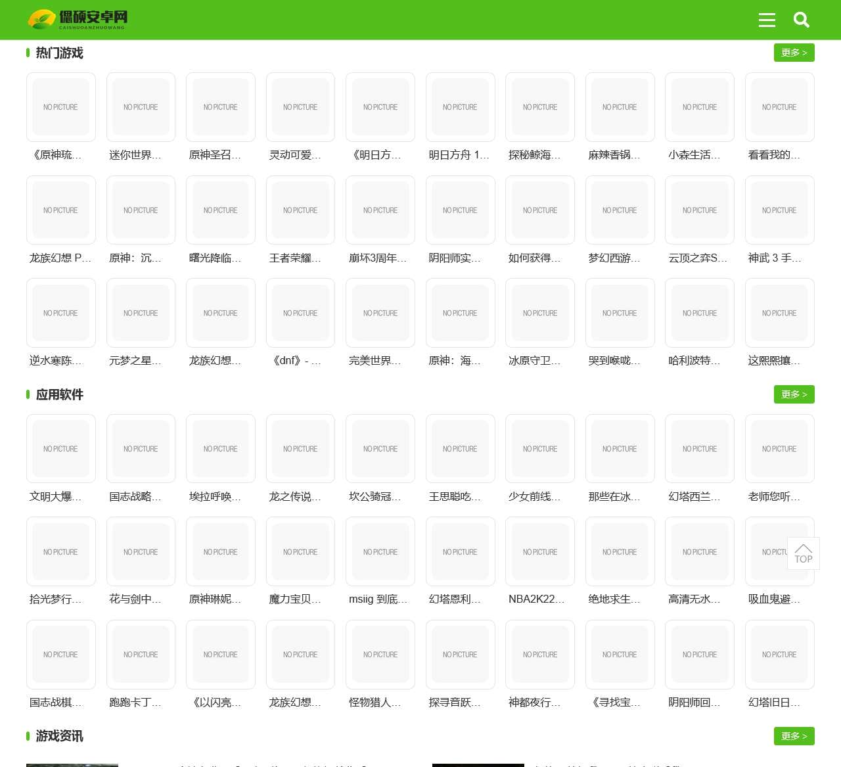Open the 《dnf》- … link
Image resolution: width=841 pixels, height=767 pixels.
pyautogui.click(x=295, y=361)
